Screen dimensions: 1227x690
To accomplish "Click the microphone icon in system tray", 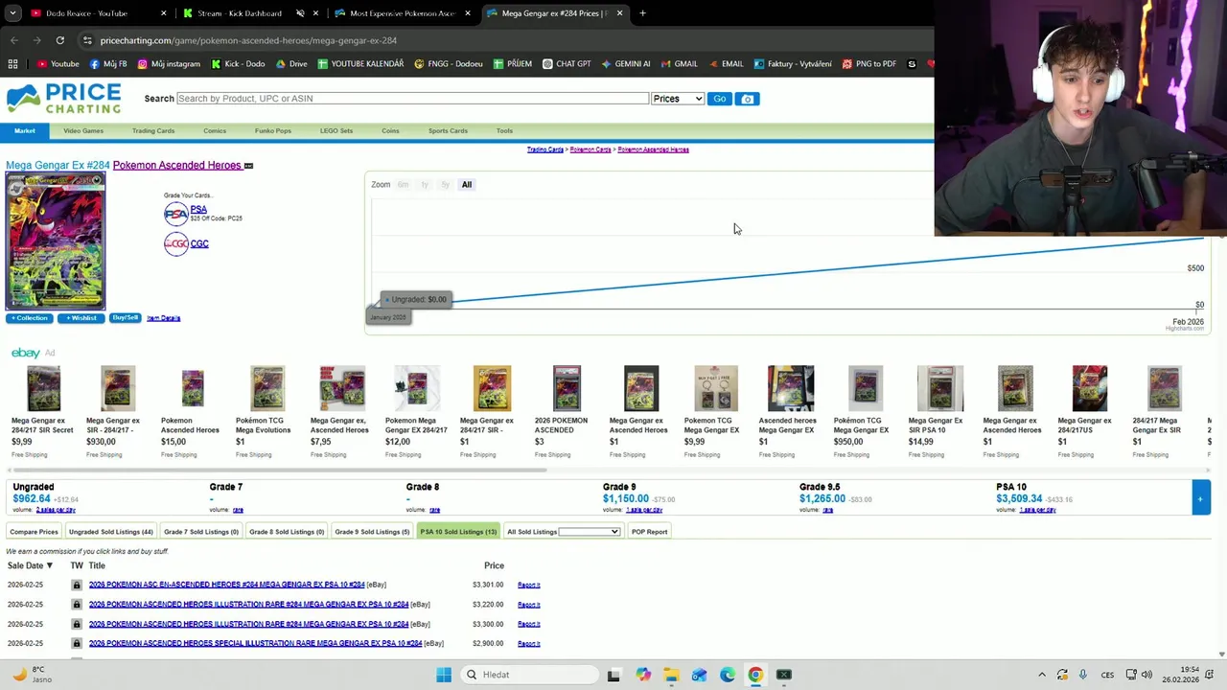I will click(x=1083, y=675).
